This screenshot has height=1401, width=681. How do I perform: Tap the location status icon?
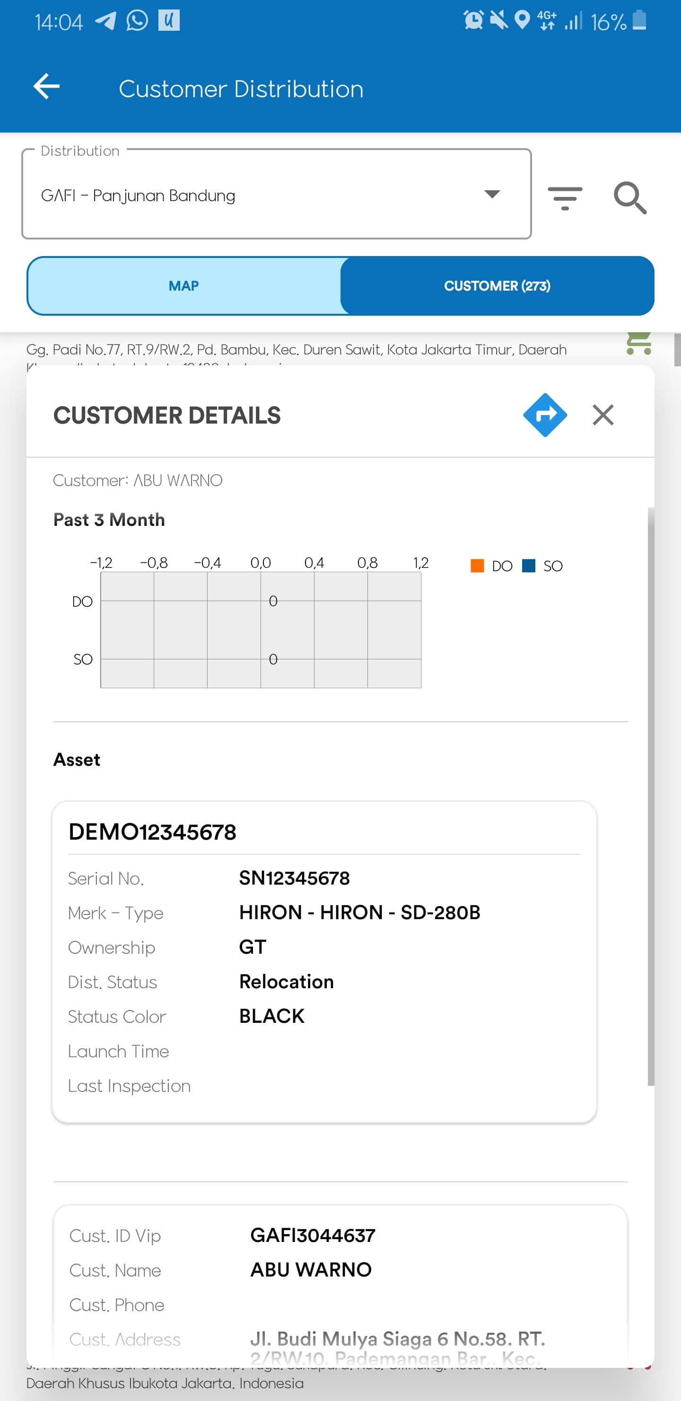coord(522,21)
